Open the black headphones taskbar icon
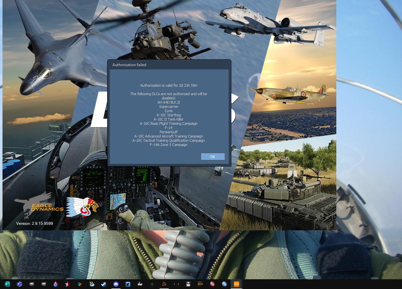This screenshot has width=402, height=289. [176, 284]
